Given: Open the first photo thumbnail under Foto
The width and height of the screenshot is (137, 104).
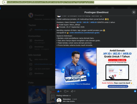Looking at the screenshot, I should [x=37, y=94].
